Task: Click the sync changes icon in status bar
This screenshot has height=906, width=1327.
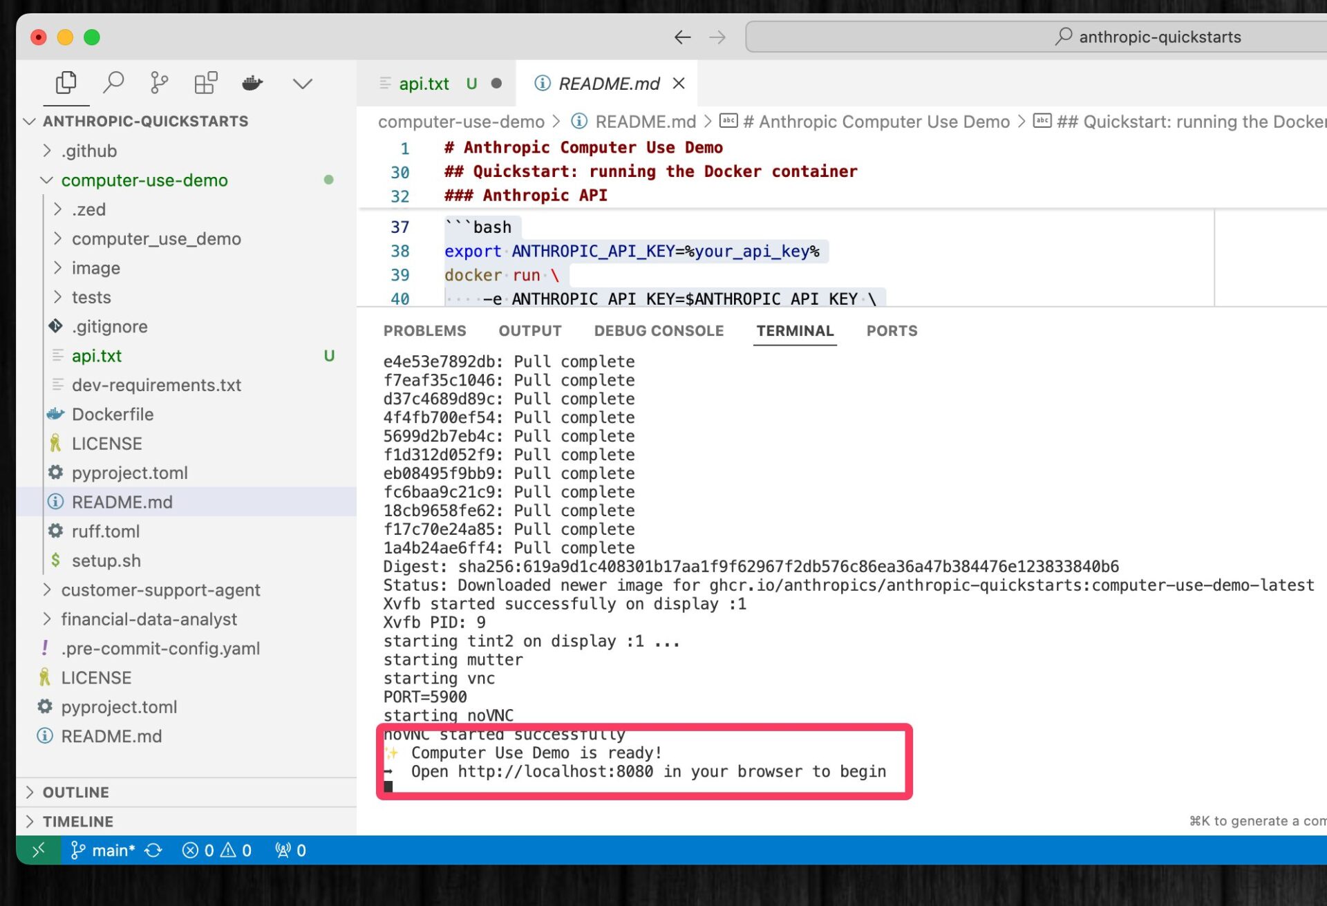Action: click(x=153, y=850)
